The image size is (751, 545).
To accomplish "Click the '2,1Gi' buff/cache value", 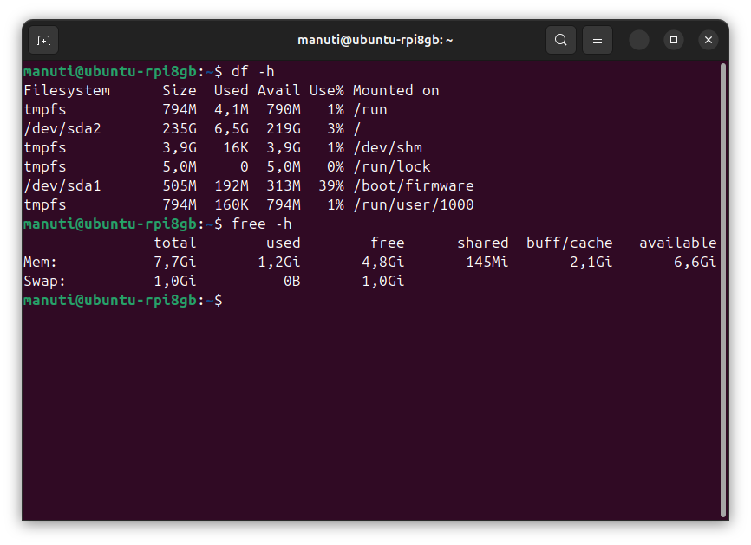I will (x=591, y=263).
